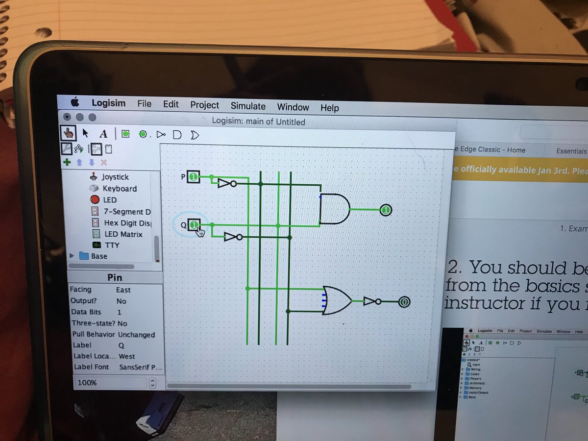Open the File menu
Image resolution: width=588 pixels, height=441 pixels.
144,104
